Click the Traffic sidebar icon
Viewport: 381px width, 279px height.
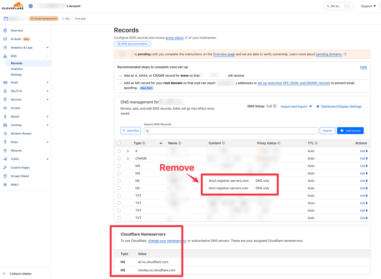pos(5,159)
